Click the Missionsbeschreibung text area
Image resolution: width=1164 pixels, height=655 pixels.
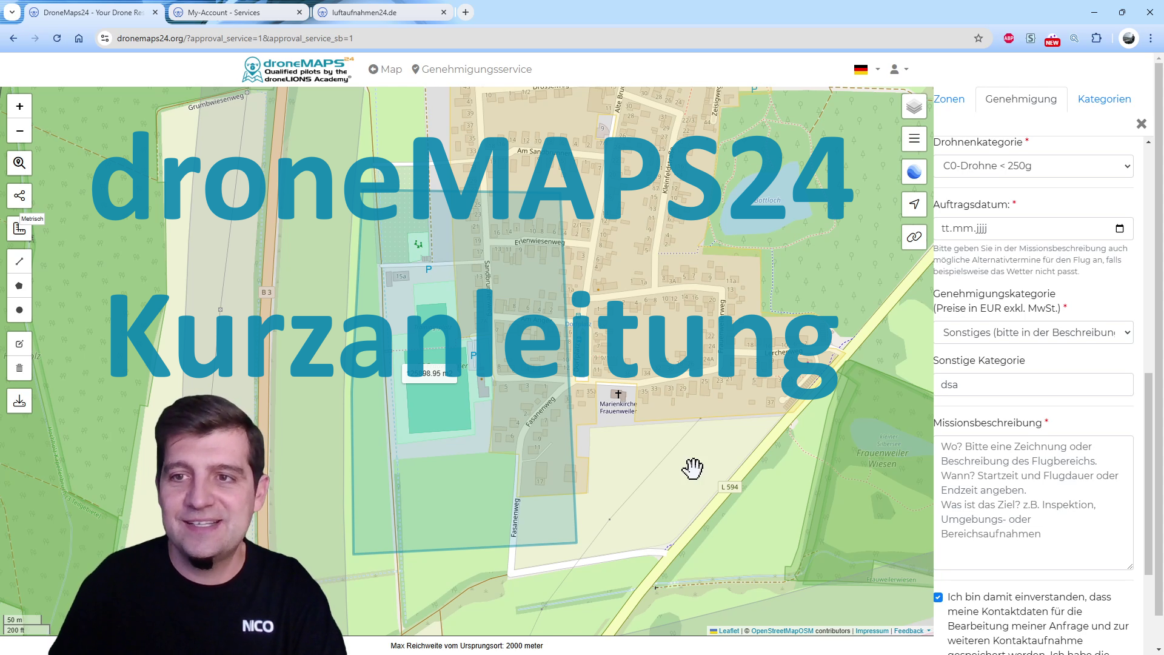coord(1034,503)
